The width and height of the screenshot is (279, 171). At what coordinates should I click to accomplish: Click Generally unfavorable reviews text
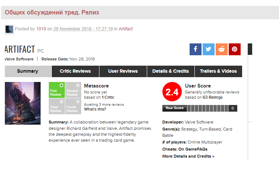[212, 92]
